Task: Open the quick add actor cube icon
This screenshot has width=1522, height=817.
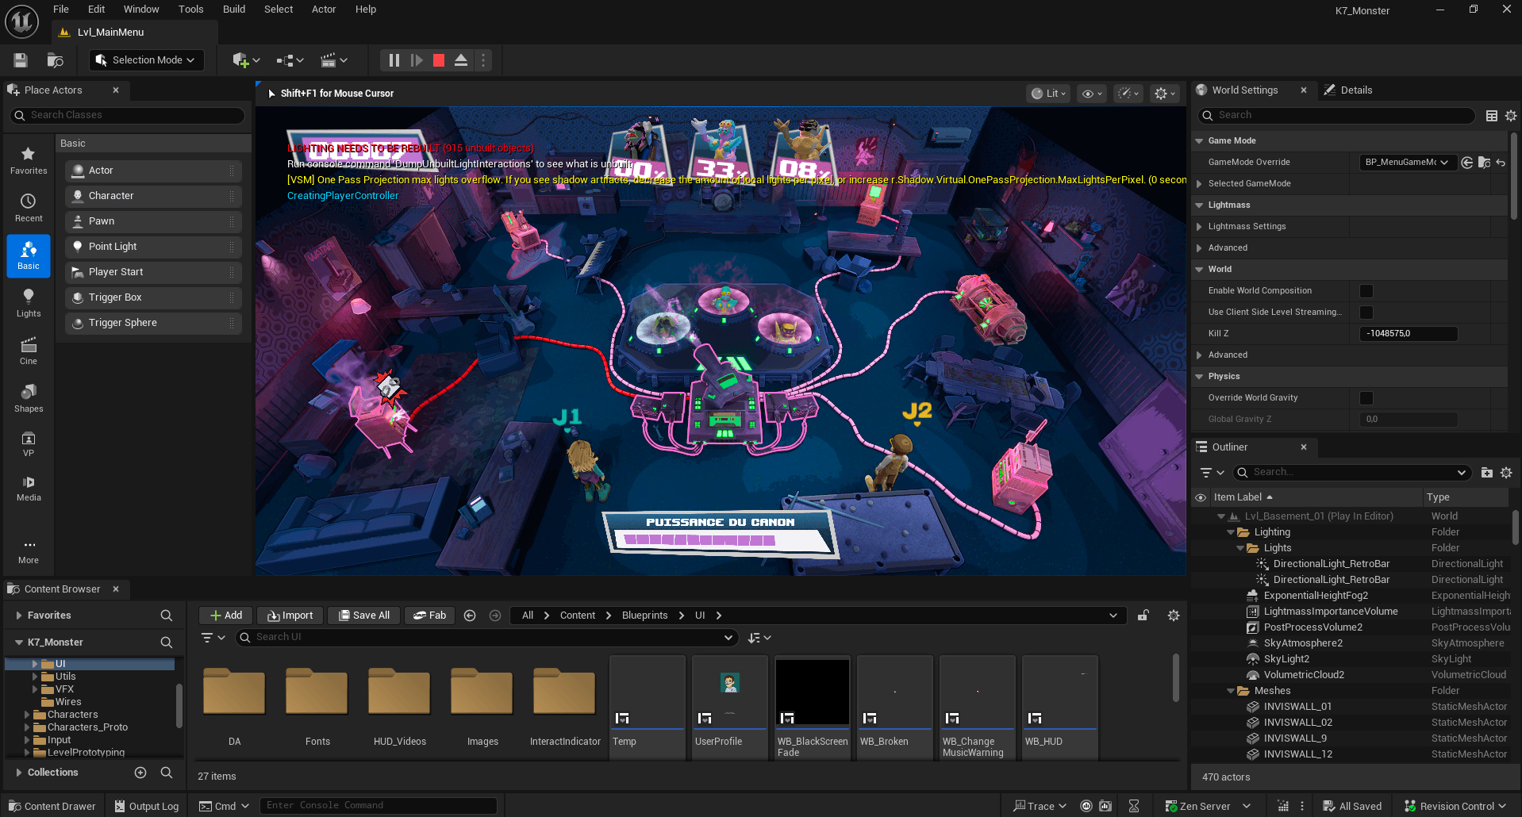Action: (x=240, y=59)
